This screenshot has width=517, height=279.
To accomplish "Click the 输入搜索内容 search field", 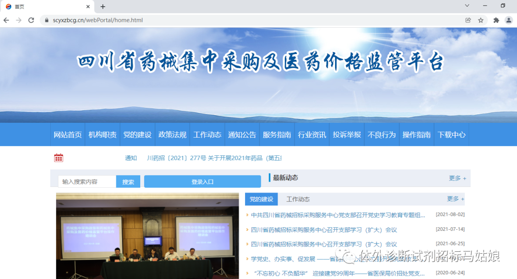I will (x=87, y=182).
